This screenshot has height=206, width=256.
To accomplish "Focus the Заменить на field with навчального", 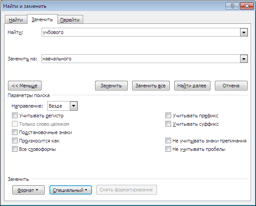I will point(141,59).
